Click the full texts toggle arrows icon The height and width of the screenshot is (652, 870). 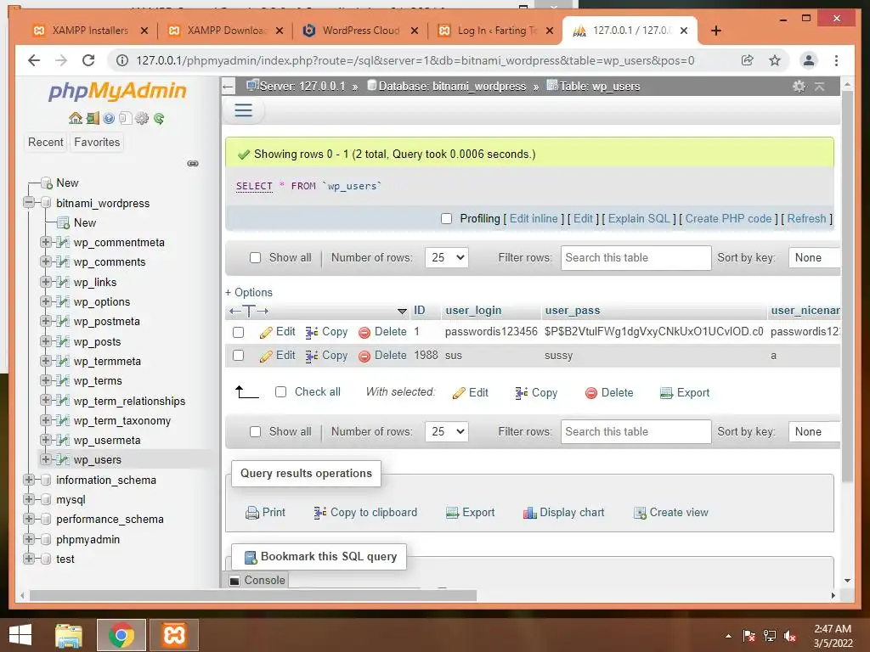[249, 311]
